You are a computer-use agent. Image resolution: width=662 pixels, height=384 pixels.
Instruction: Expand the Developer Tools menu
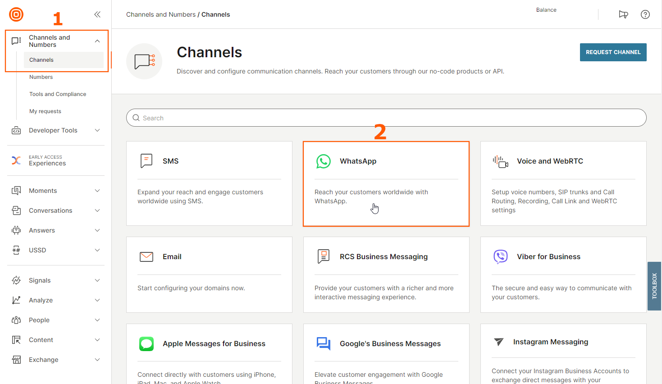click(x=97, y=130)
